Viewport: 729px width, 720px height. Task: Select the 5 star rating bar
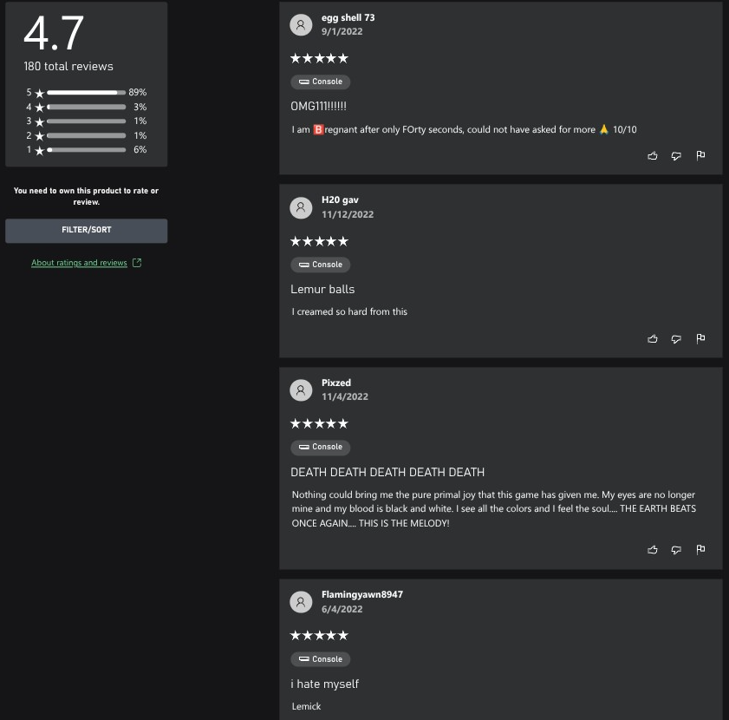click(x=86, y=93)
